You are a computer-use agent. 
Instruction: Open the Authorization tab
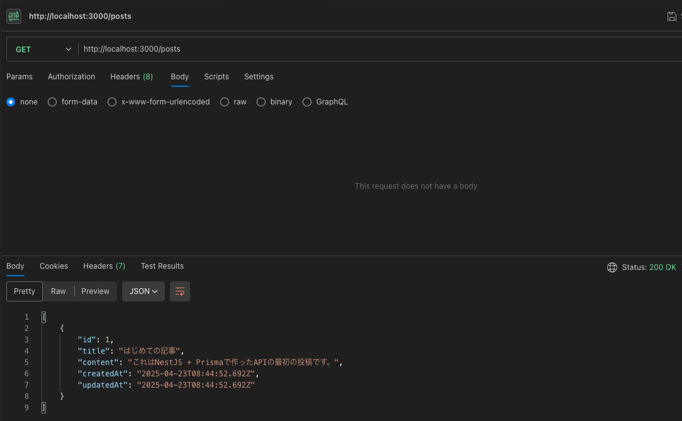[x=71, y=77]
